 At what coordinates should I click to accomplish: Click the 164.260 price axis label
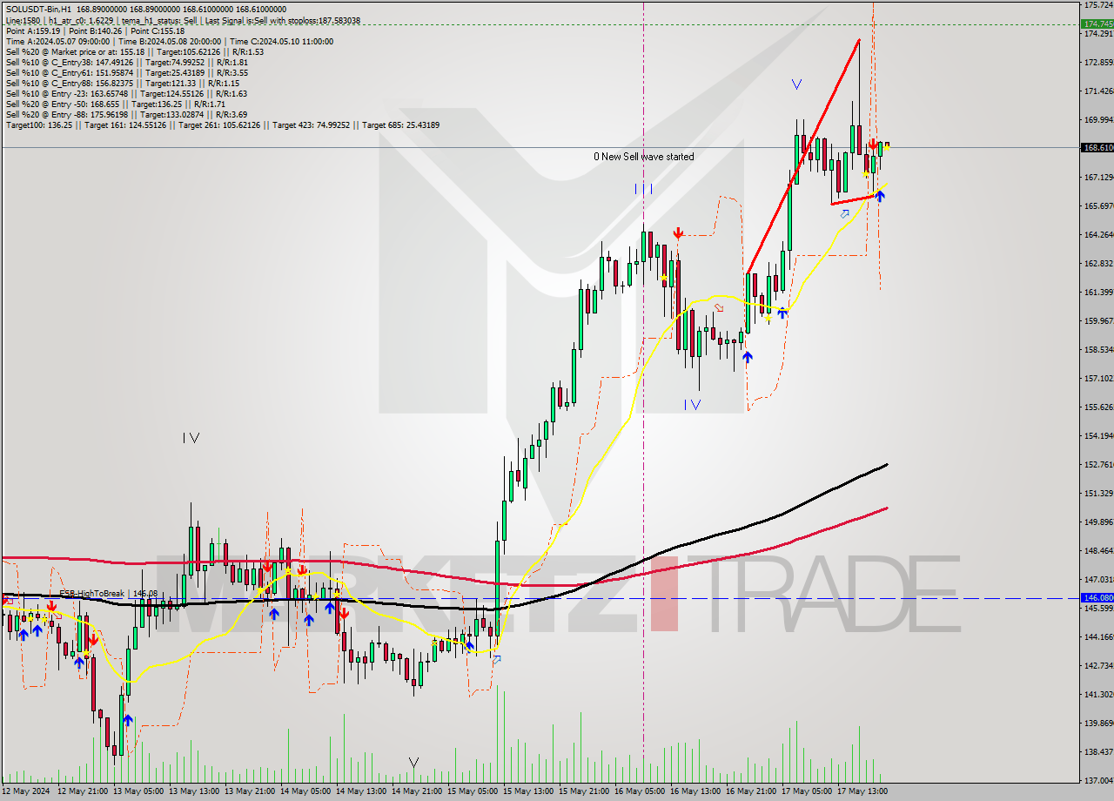pyautogui.click(x=1097, y=235)
